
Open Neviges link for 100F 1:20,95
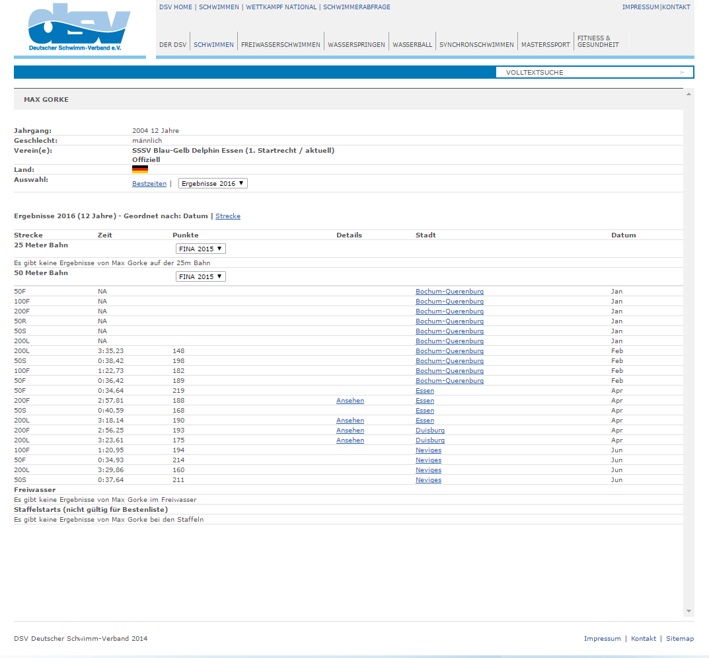coord(428,451)
